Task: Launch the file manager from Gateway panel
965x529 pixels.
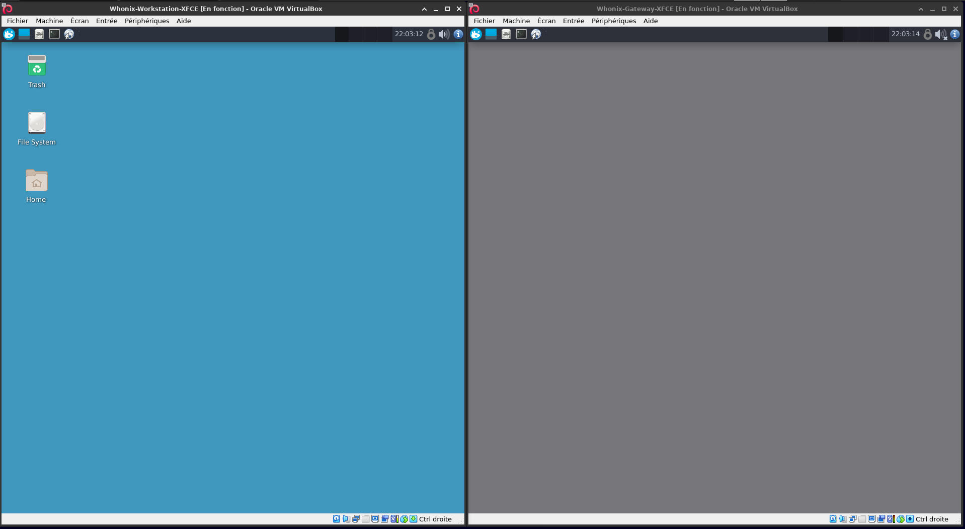Action: [x=506, y=34]
